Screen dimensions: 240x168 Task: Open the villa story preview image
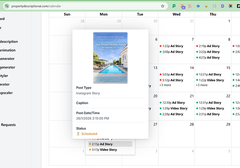click(110, 58)
